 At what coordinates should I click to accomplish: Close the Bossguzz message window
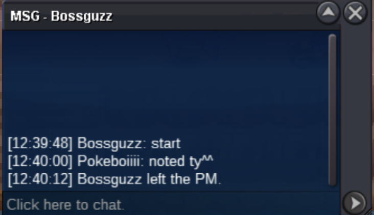pyautogui.click(x=355, y=13)
